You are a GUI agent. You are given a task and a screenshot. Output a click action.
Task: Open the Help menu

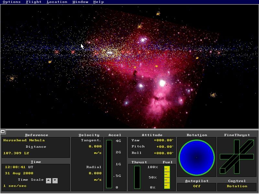tap(98, 2)
